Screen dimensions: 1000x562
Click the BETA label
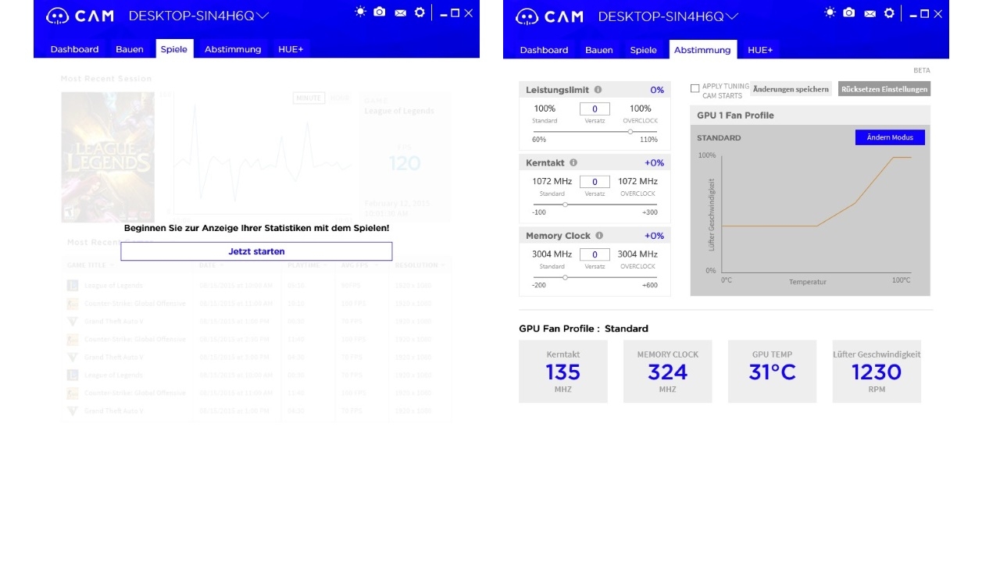[x=922, y=70]
